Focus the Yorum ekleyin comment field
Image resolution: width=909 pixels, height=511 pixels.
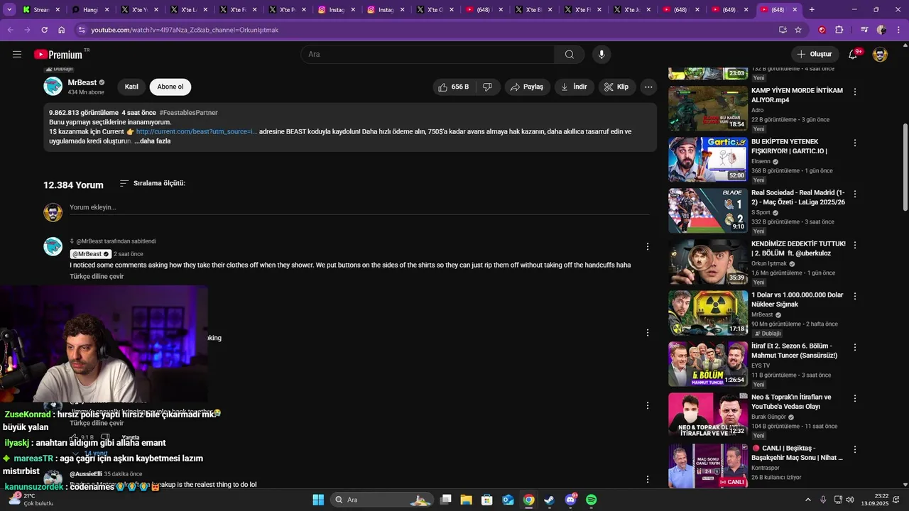pyautogui.click(x=359, y=207)
